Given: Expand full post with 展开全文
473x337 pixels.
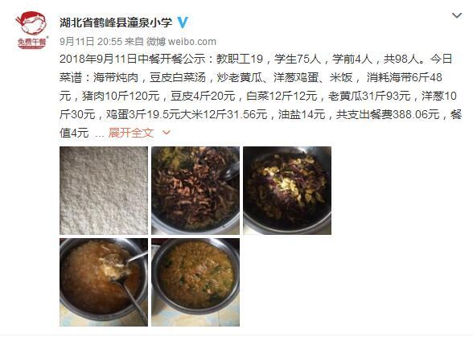Looking at the screenshot, I should pyautogui.click(x=131, y=133).
